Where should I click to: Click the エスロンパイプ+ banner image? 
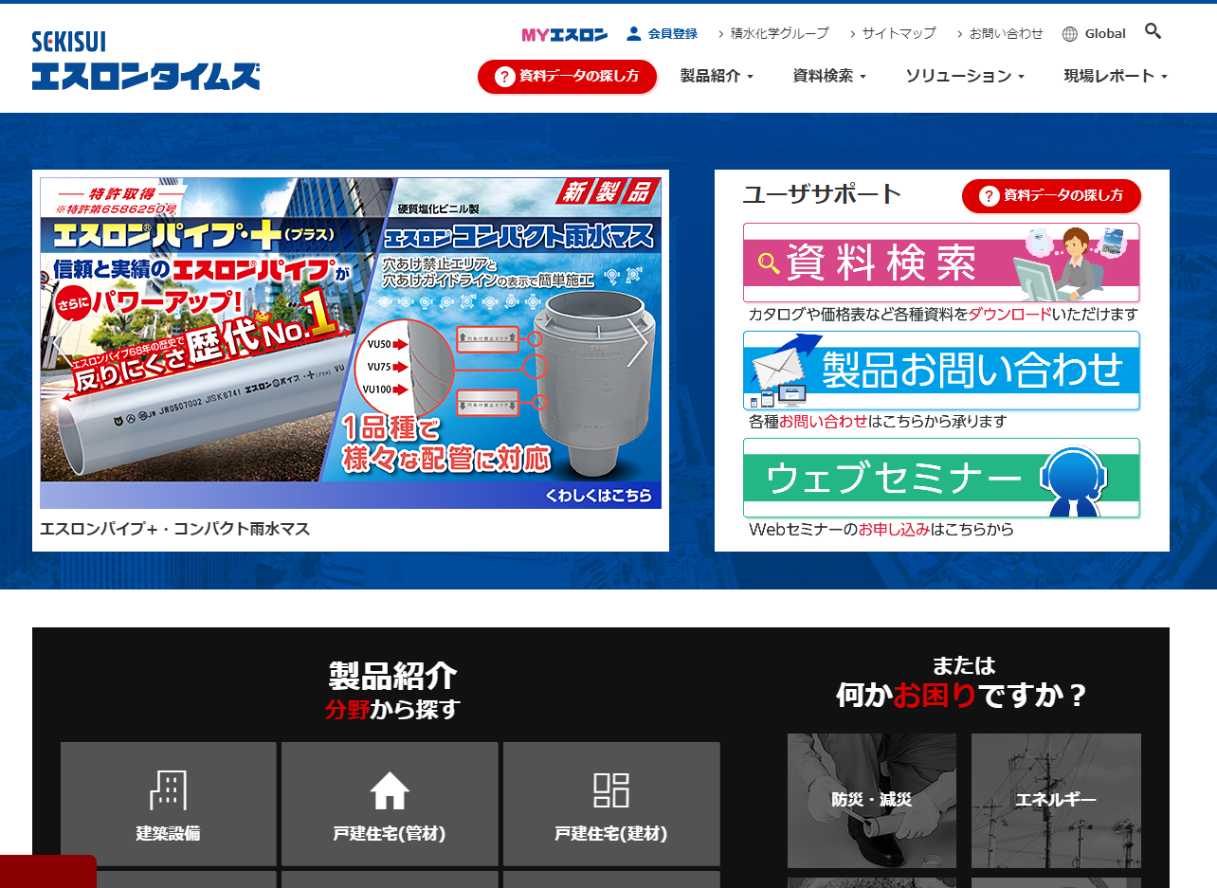(351, 343)
